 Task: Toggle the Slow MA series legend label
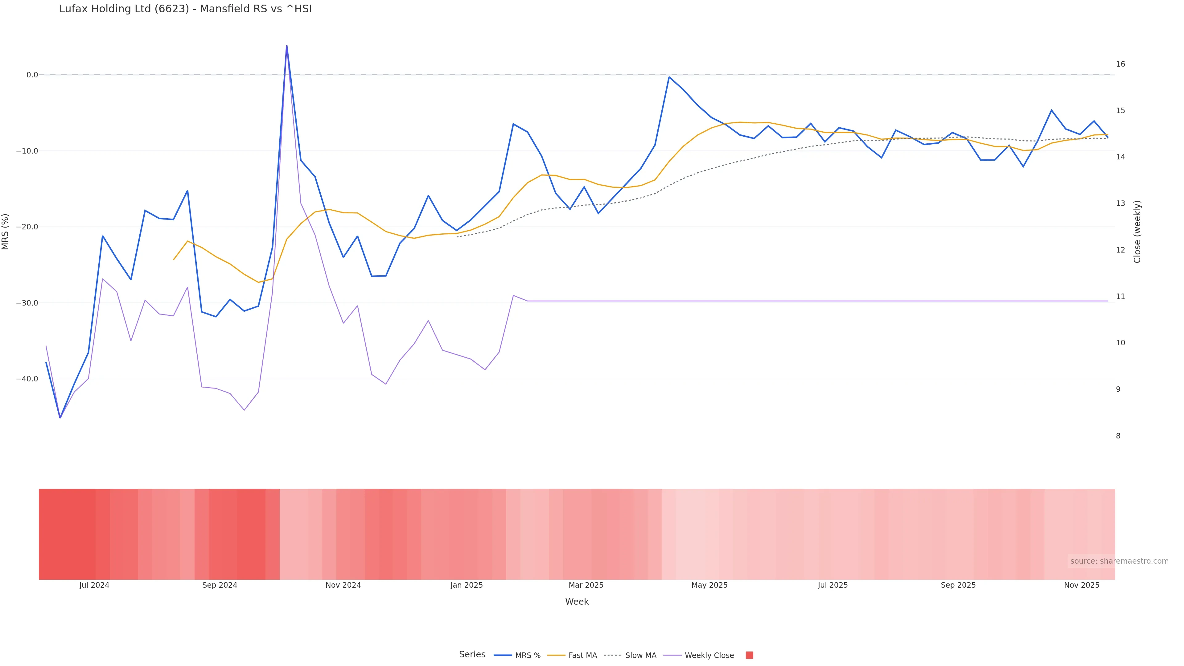click(x=641, y=656)
